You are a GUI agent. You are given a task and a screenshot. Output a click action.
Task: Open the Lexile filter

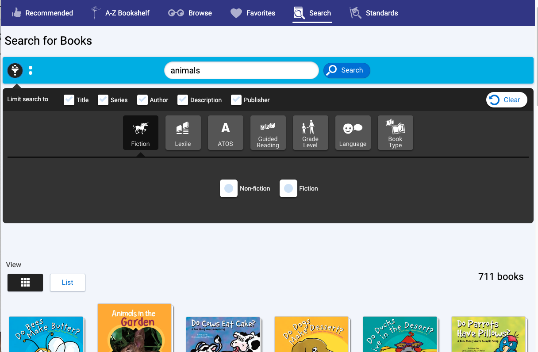(183, 133)
